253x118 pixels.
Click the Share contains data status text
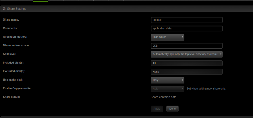163,97
